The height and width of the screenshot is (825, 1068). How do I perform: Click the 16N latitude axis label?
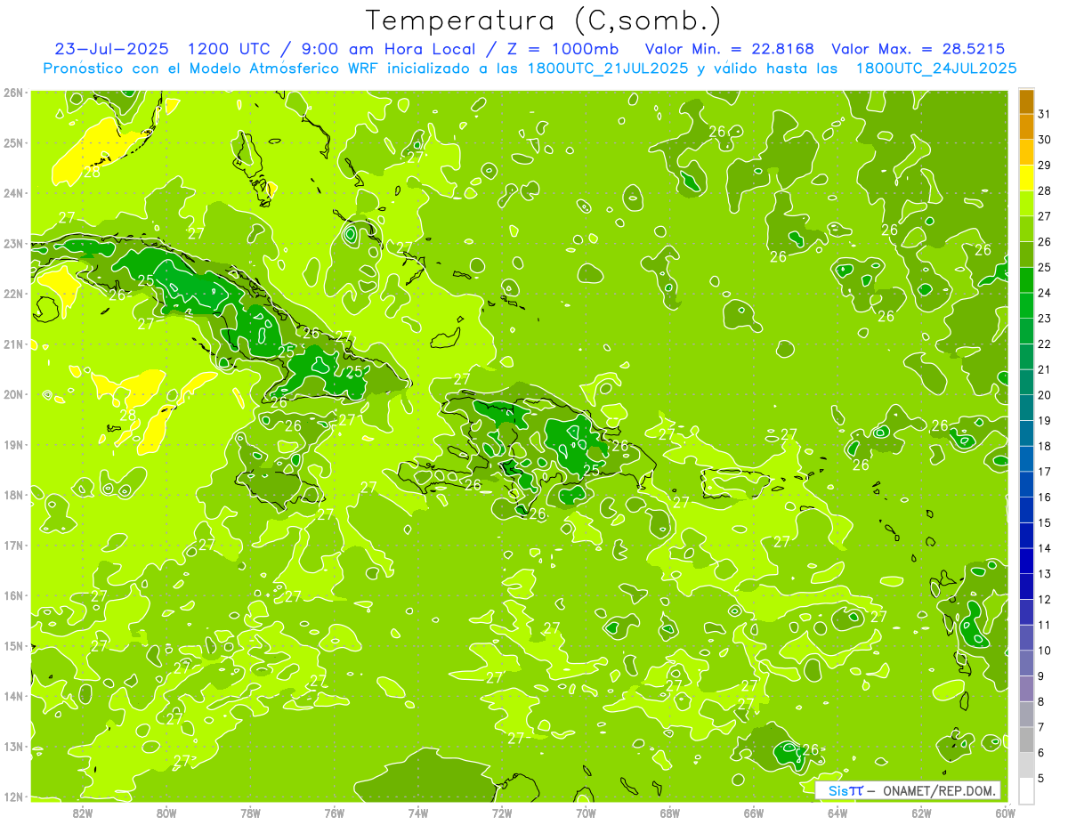click(x=13, y=595)
